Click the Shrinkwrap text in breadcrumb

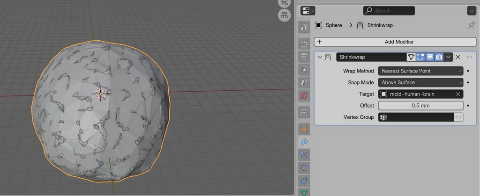[380, 25]
